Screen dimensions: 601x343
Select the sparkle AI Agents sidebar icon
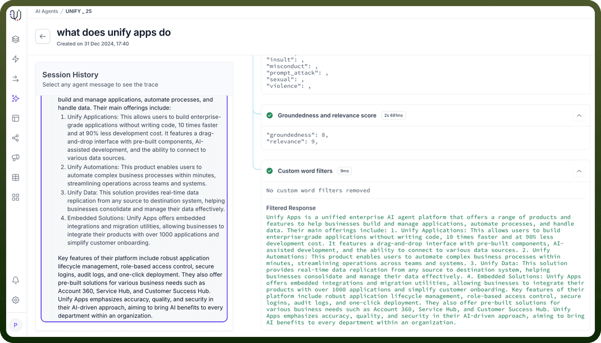tap(16, 98)
